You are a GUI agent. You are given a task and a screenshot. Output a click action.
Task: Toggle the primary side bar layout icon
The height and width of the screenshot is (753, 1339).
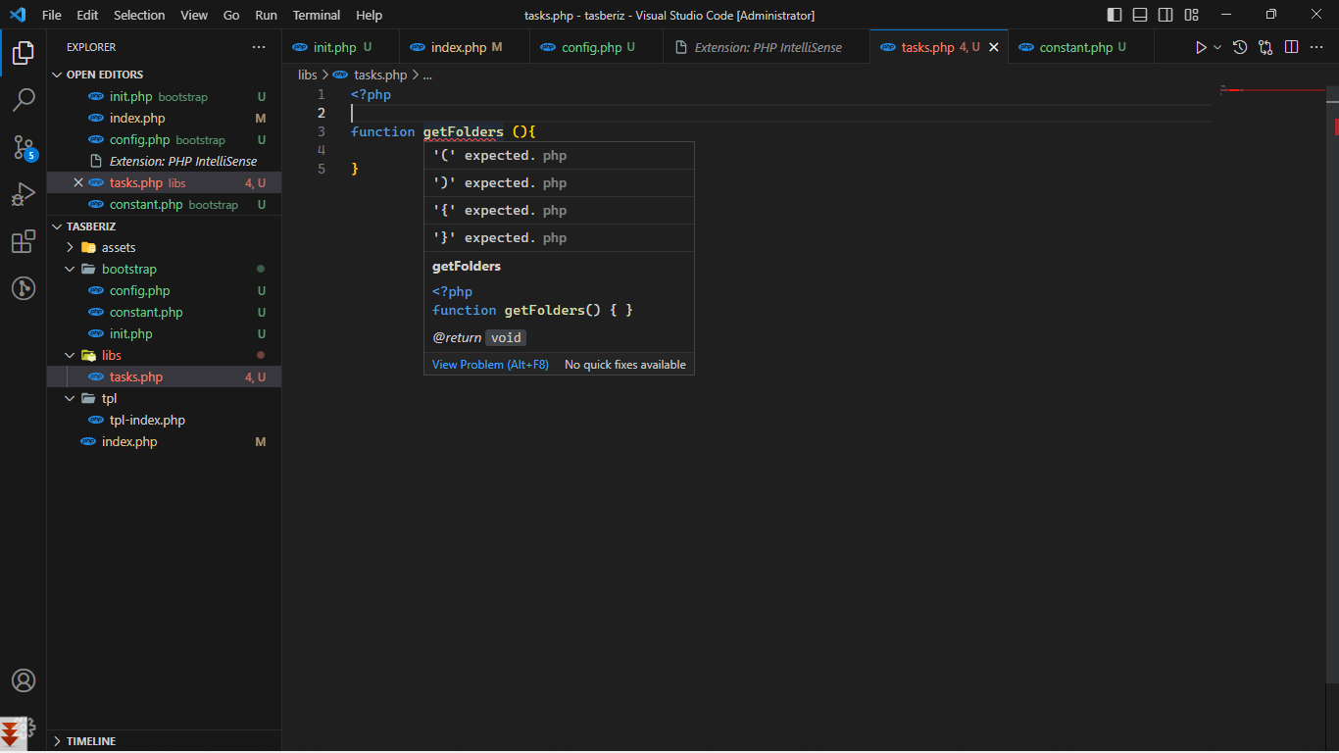coord(1115,15)
